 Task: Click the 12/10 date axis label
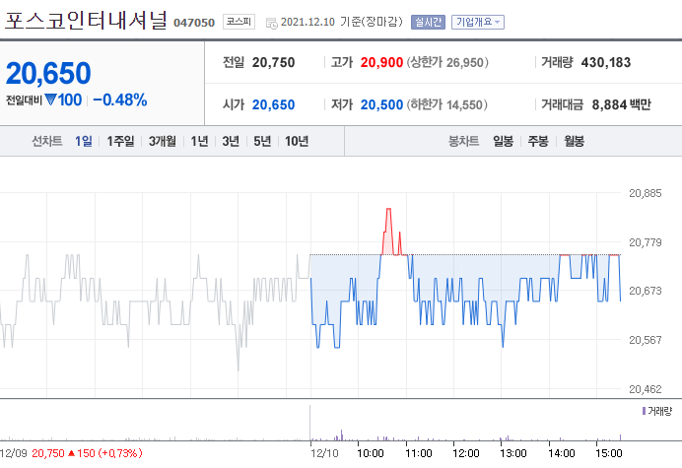(x=324, y=453)
